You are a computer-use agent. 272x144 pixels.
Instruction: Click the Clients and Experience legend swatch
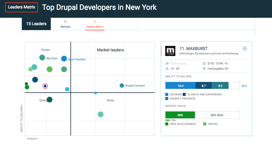[184, 94]
